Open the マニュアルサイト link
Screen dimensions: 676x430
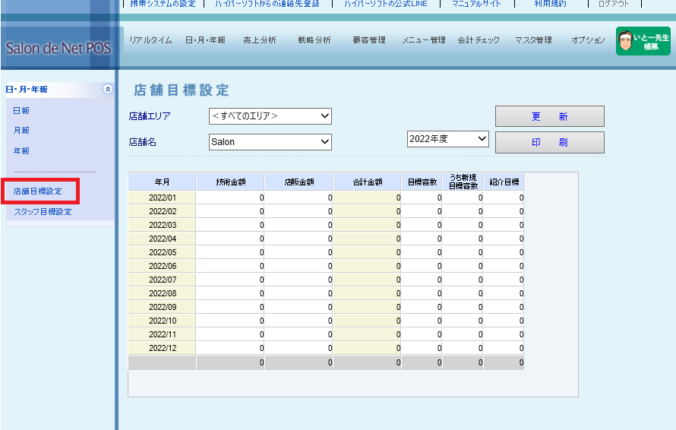(x=477, y=4)
